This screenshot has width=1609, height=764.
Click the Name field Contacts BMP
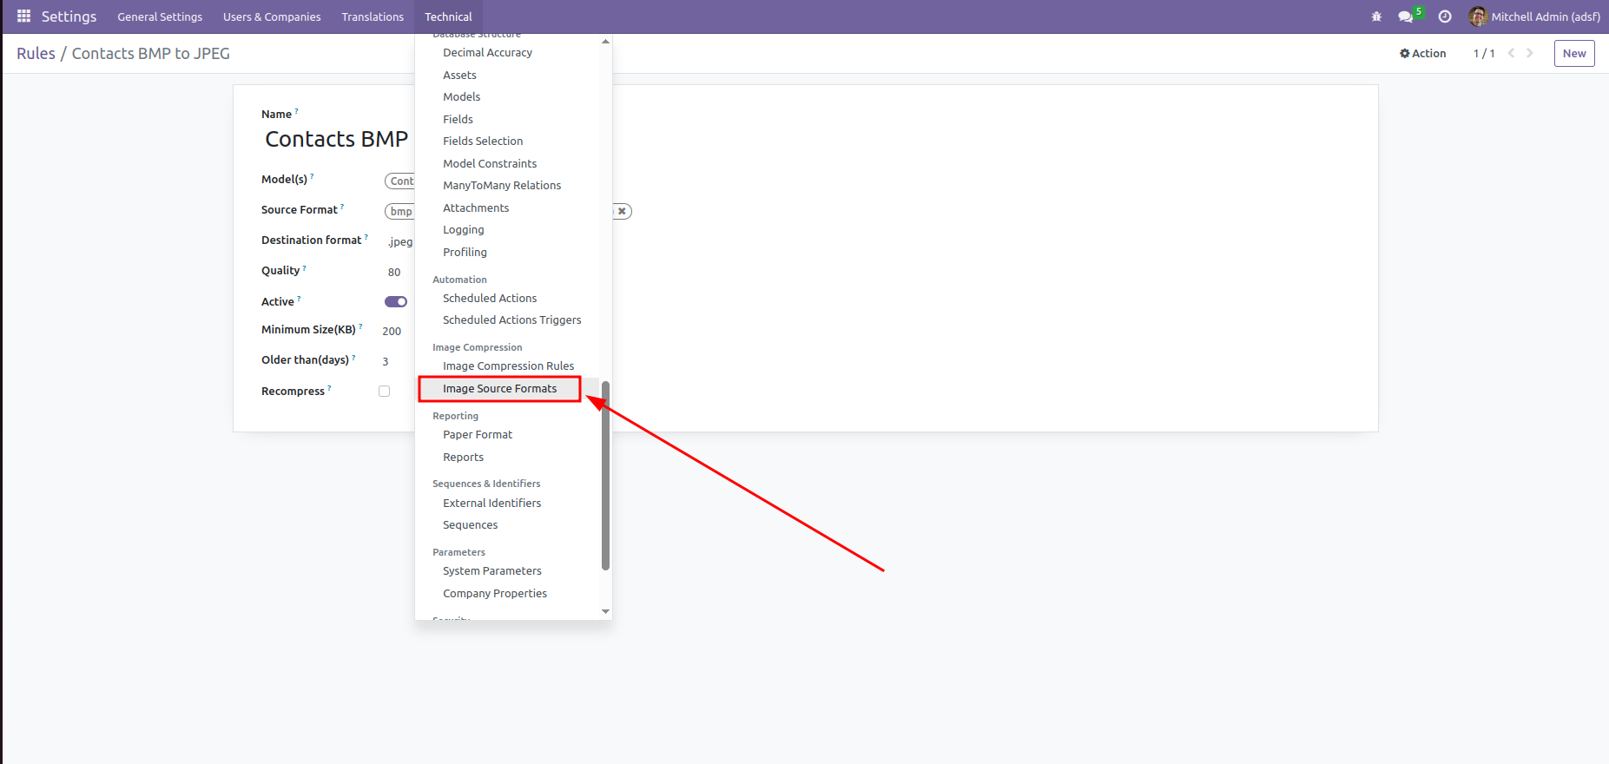pyautogui.click(x=337, y=139)
